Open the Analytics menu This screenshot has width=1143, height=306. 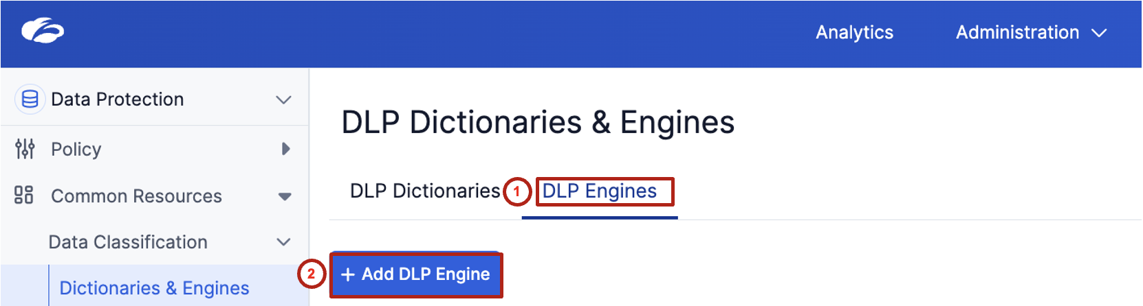click(854, 32)
